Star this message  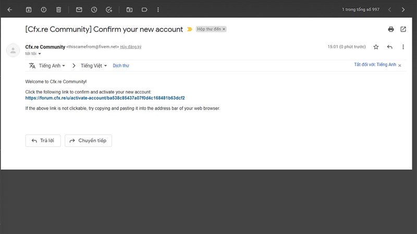tap(376, 47)
